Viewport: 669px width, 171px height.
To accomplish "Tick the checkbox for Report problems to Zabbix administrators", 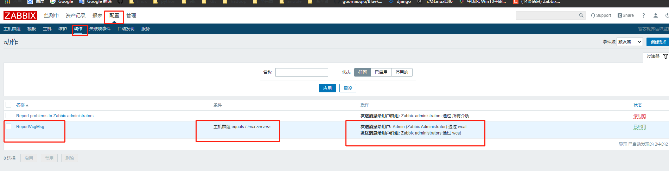I will tap(9, 116).
